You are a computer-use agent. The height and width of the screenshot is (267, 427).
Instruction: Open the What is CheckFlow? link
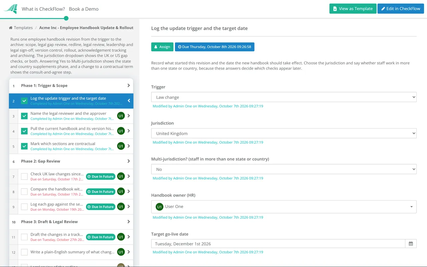click(x=43, y=9)
